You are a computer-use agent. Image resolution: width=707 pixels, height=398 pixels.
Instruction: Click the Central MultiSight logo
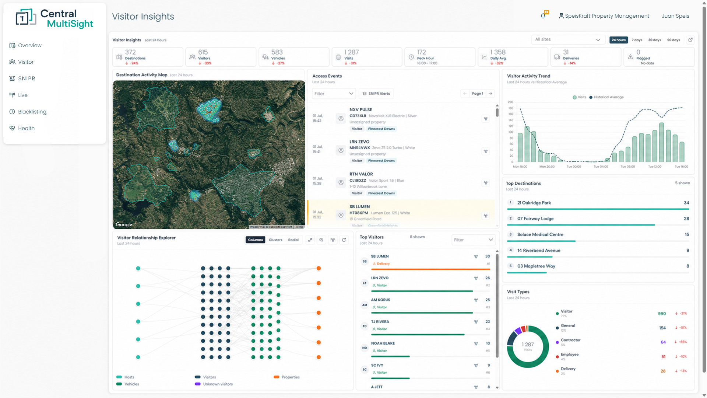pyautogui.click(x=54, y=18)
